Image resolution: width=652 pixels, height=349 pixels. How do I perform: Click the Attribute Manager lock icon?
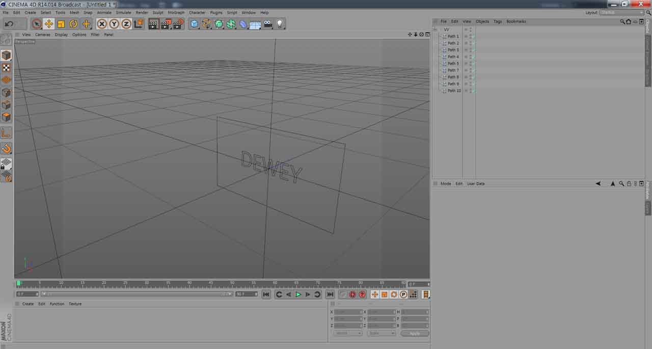pyautogui.click(x=629, y=183)
